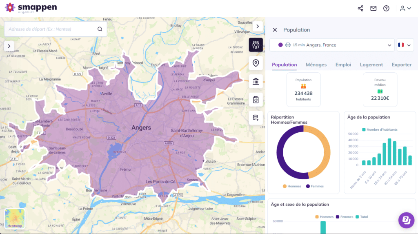Screen dimensions: 418x234
Task: Select the population people icon
Action: pos(256,45)
